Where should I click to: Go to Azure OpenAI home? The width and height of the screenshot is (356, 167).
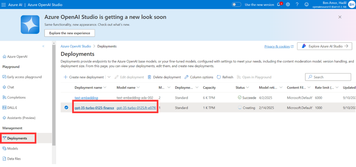tap(15, 56)
